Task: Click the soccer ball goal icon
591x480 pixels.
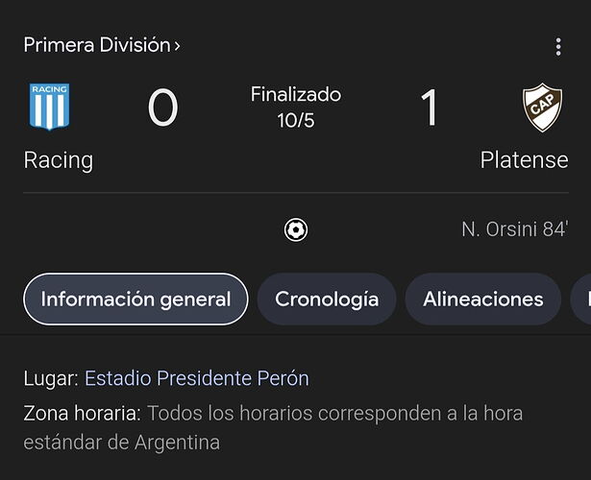Action: 296,229
